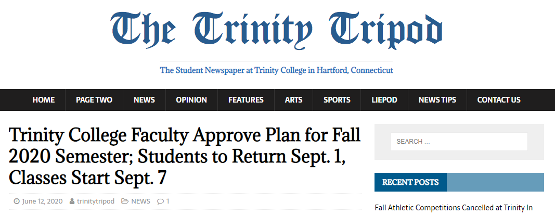Click the comment bubble icon
Screen dimensions: 555x215
[160, 201]
